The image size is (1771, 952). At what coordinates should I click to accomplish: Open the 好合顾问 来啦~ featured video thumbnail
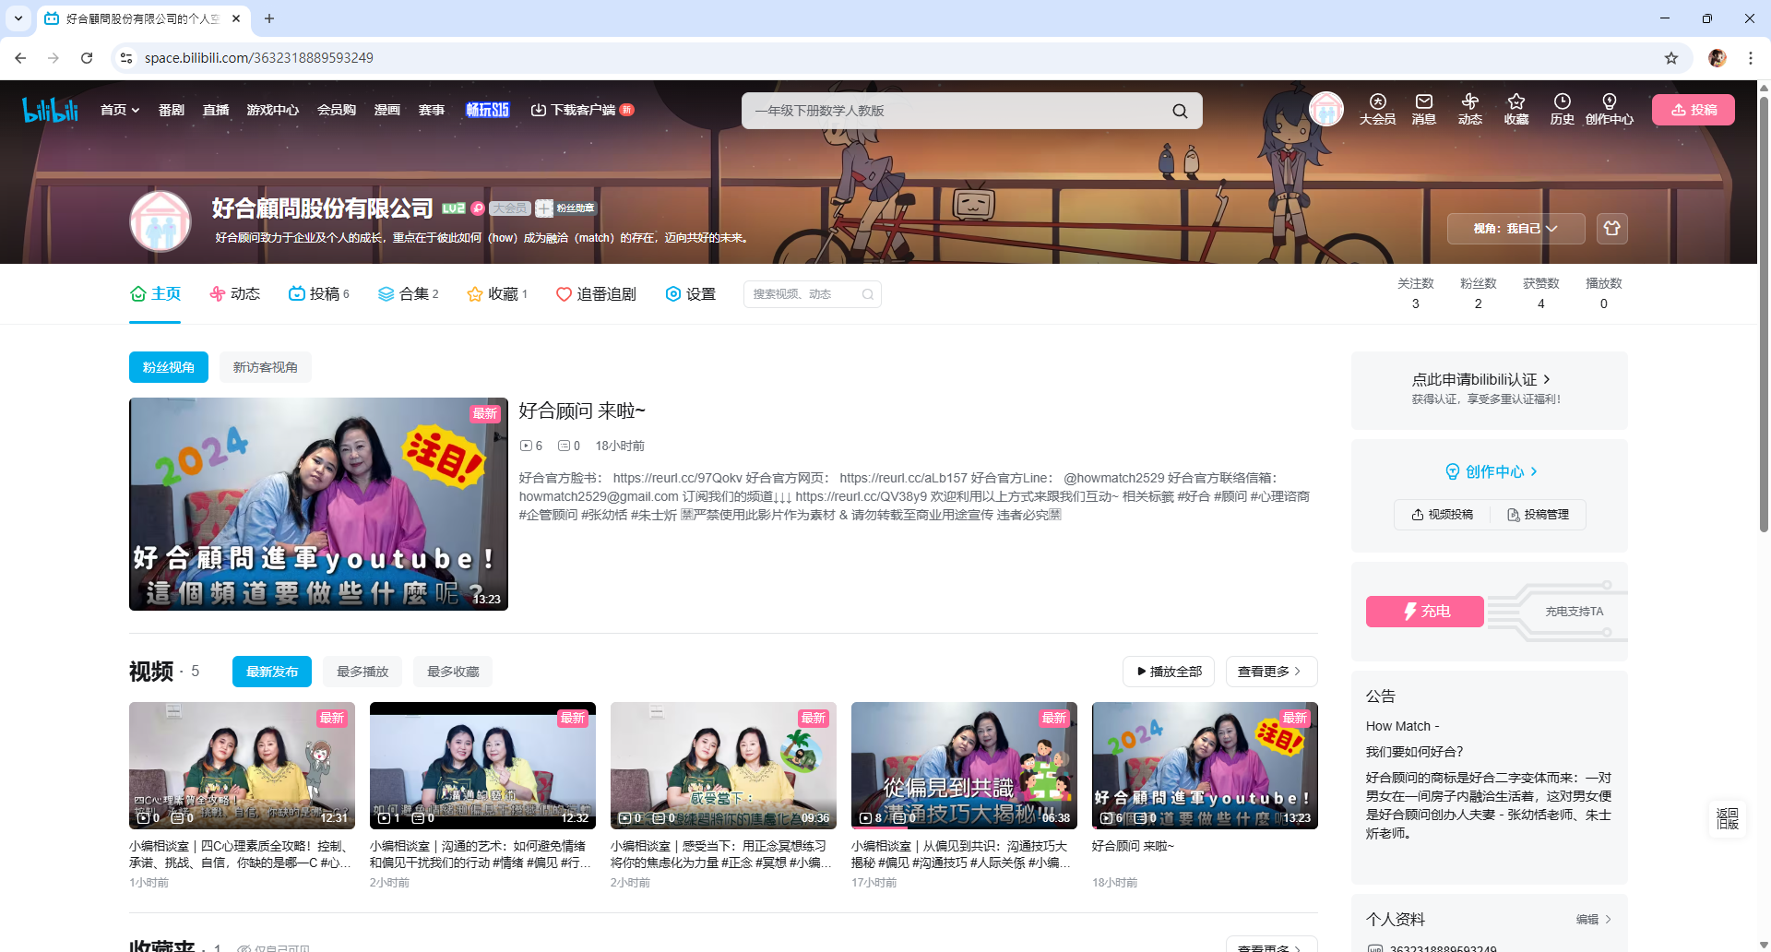(318, 504)
